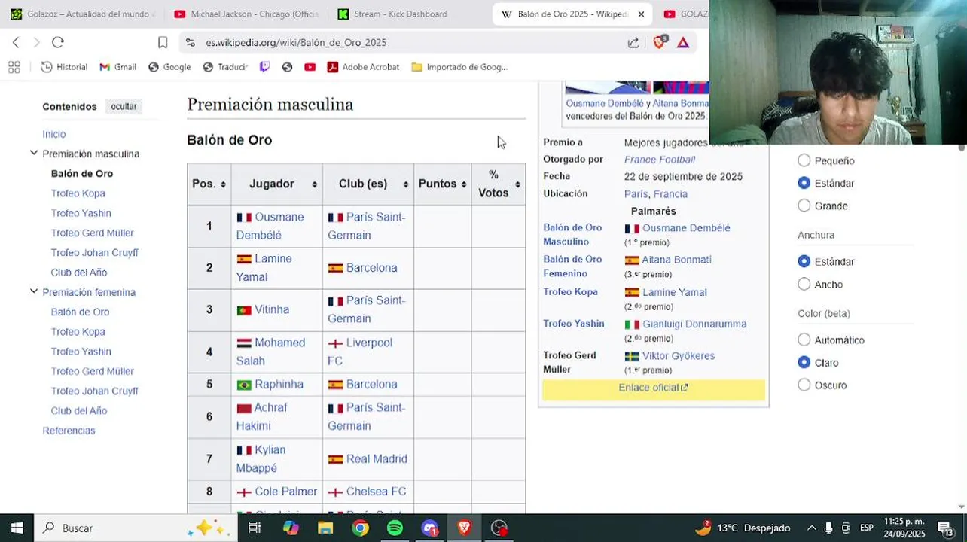Viewport: 967px width, 542px height.
Task: Open the clock showing 11:25 p. m.
Action: [904, 528]
